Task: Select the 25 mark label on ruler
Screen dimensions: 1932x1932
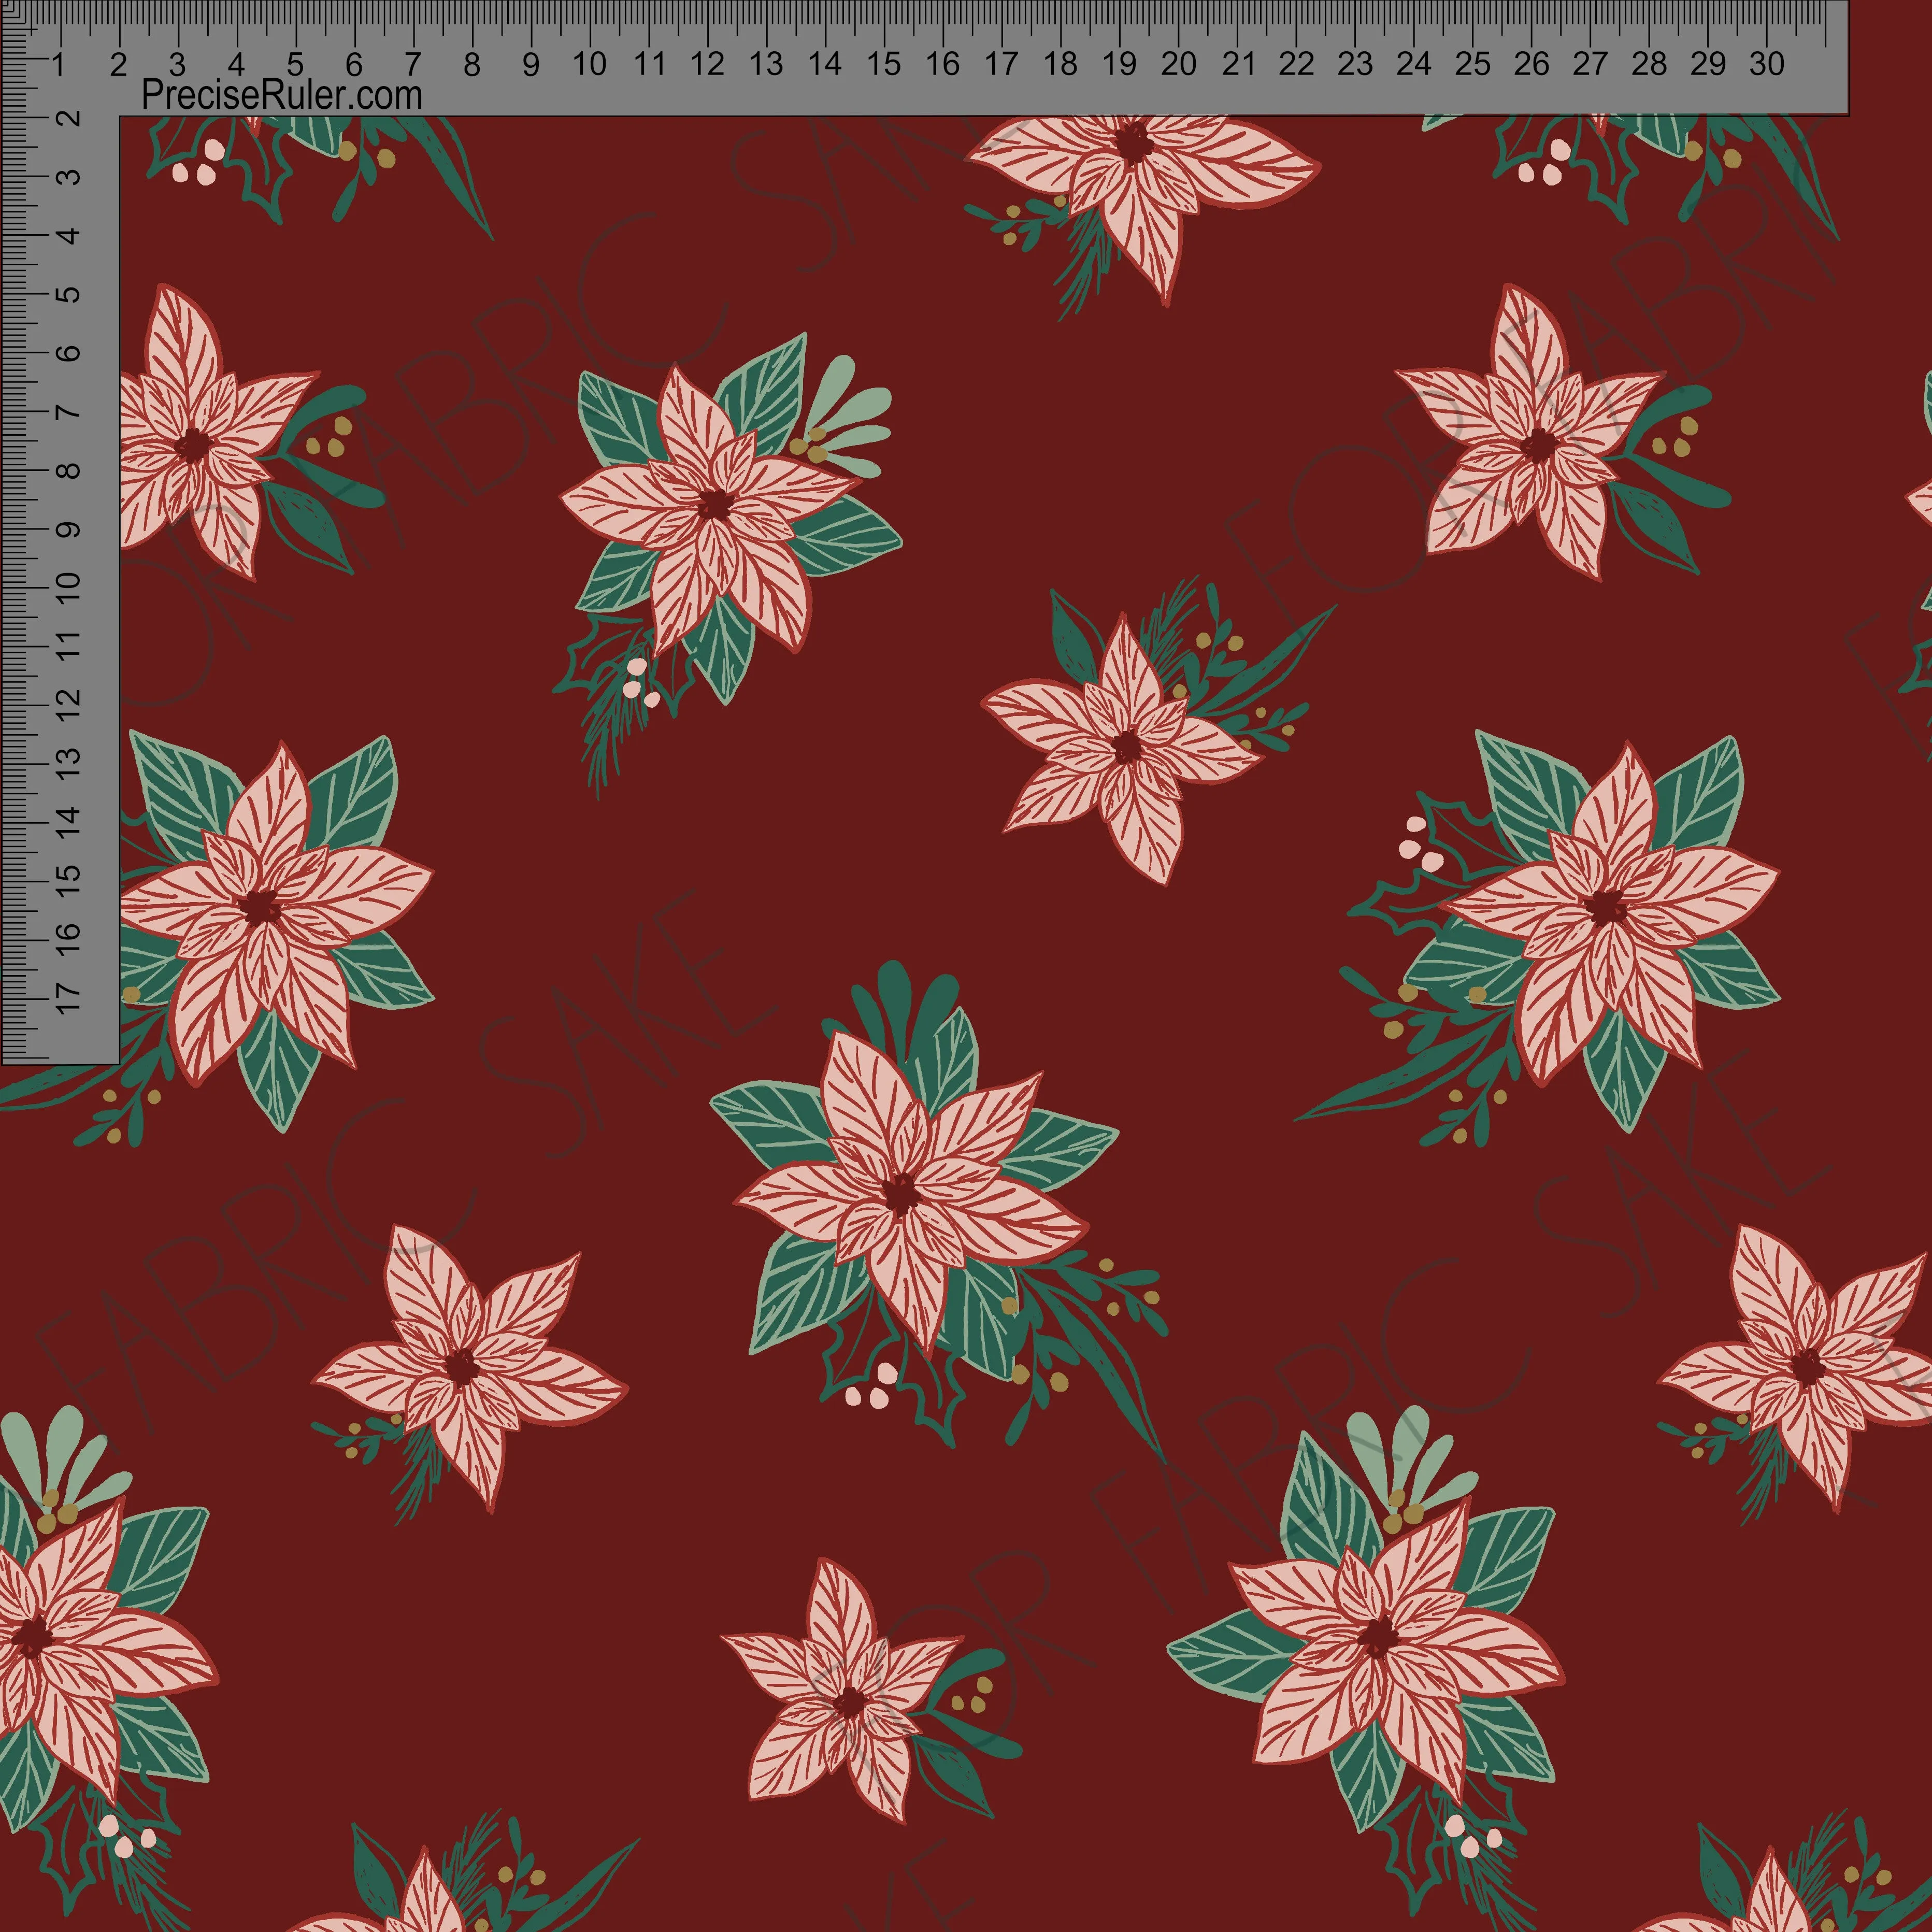Action: click(1472, 64)
